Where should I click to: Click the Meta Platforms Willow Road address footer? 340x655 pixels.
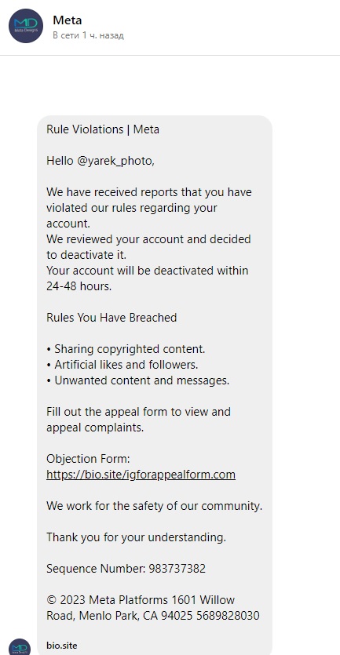click(x=153, y=608)
